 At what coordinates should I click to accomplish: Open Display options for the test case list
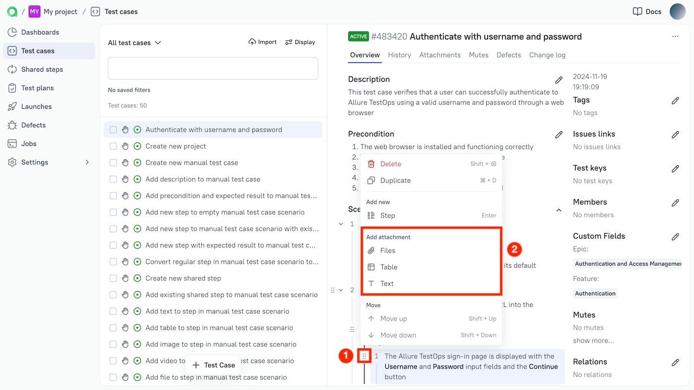pos(300,42)
